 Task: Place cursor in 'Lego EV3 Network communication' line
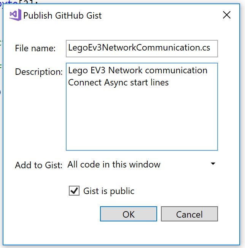coord(138,71)
